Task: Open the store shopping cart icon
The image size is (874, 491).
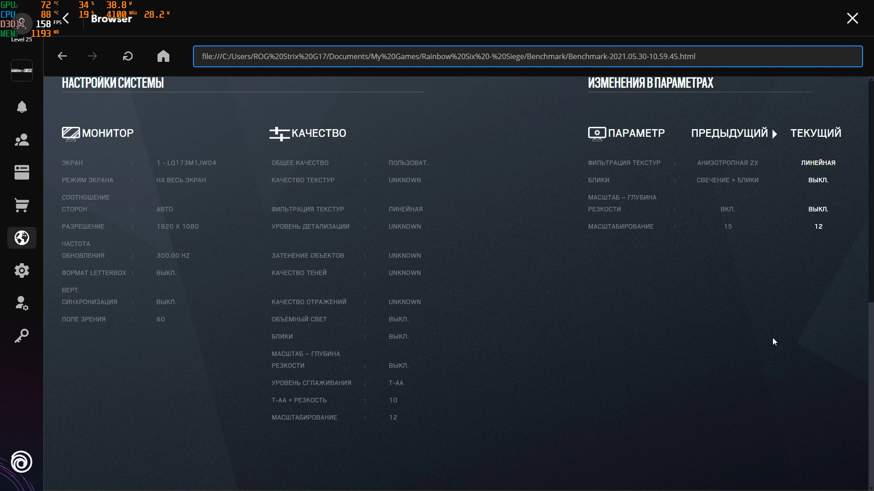Action: [22, 205]
